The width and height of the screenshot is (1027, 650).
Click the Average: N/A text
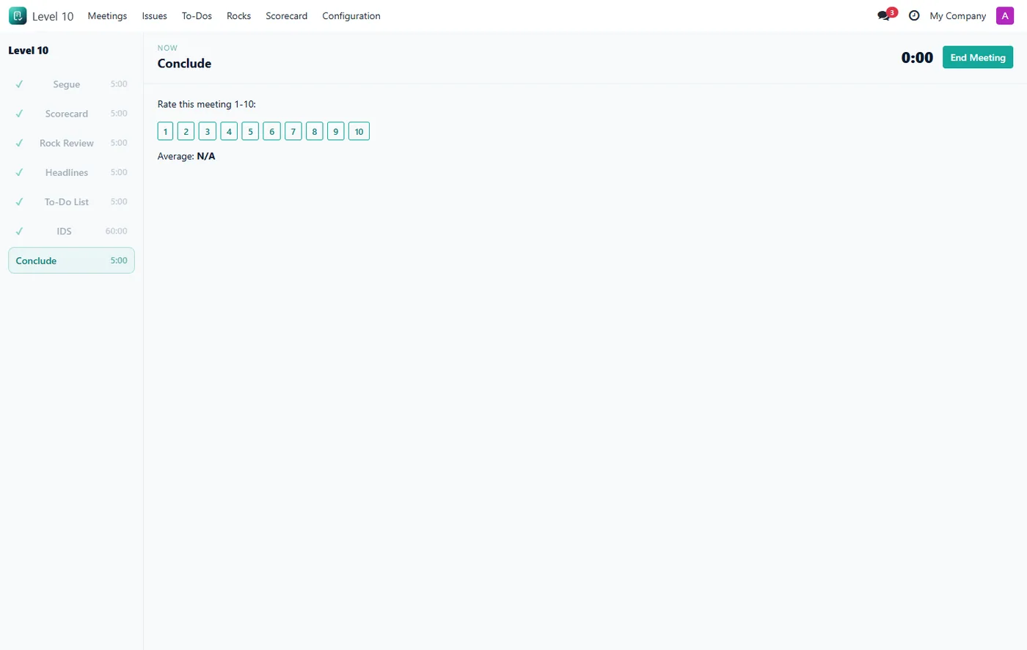point(186,156)
